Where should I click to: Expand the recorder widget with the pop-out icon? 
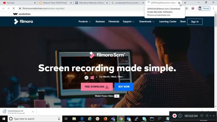pyautogui.click(x=207, y=116)
